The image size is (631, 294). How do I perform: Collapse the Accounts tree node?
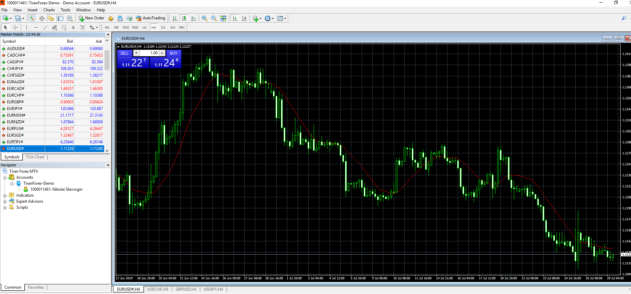click(5, 178)
